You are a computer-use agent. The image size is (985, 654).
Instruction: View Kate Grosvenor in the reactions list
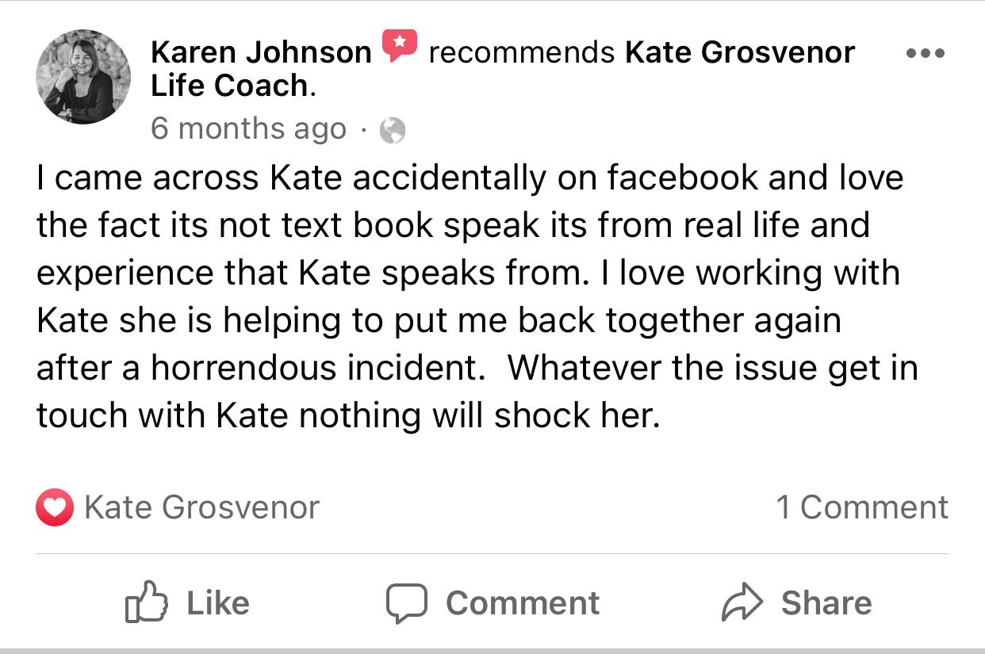pyautogui.click(x=201, y=507)
